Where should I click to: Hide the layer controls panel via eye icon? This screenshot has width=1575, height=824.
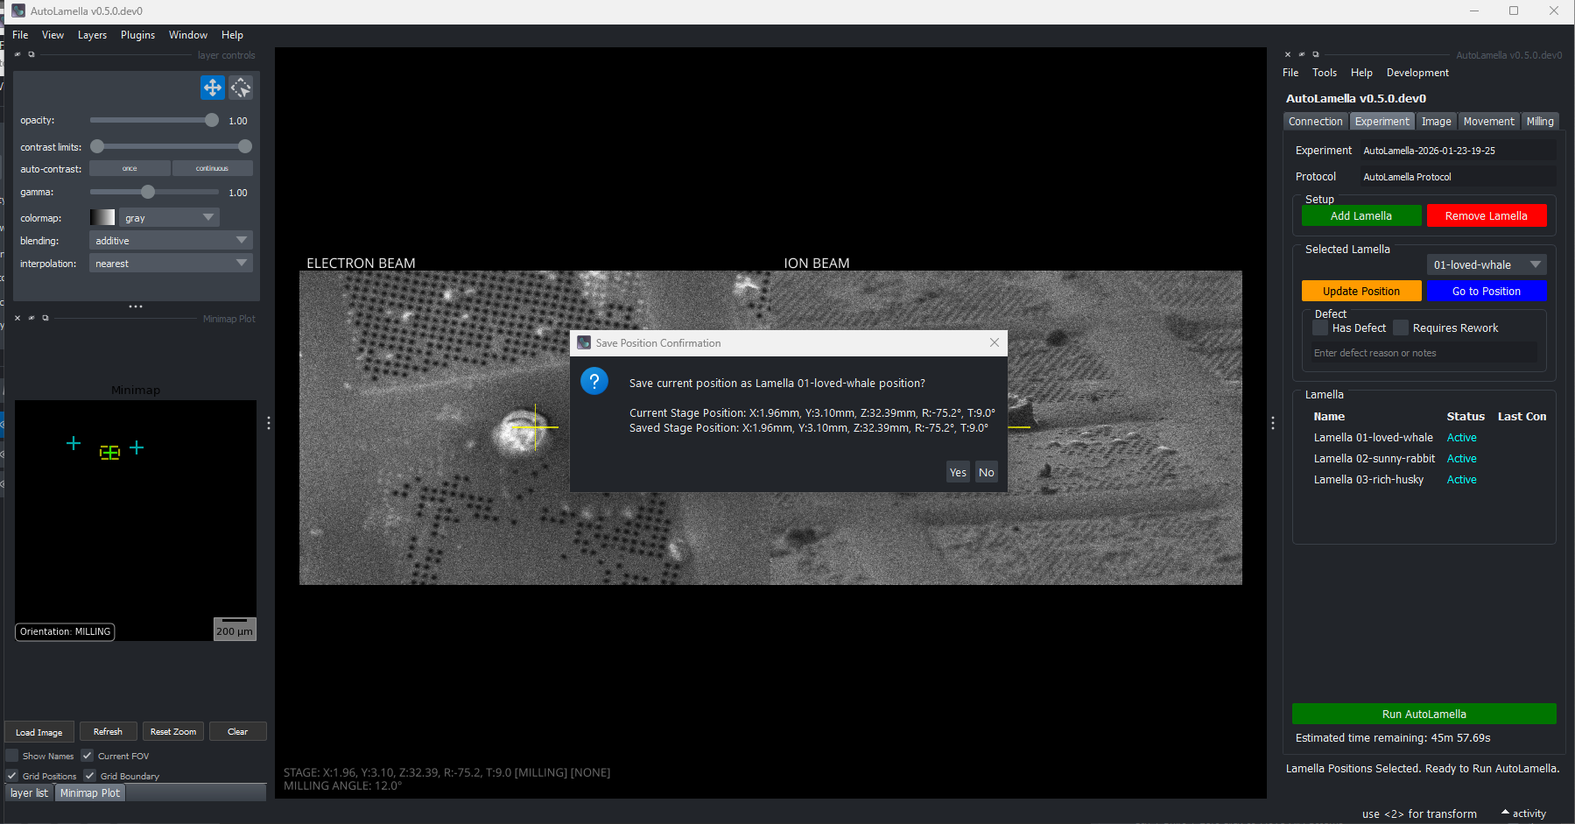[x=18, y=54]
